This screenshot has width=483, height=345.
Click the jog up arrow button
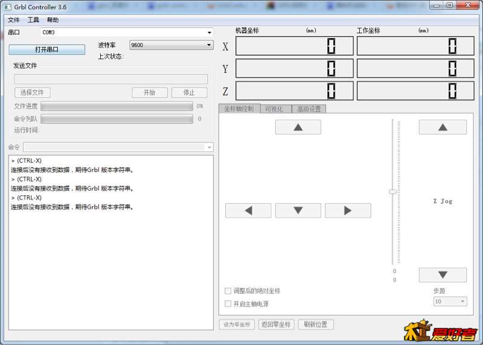point(298,127)
